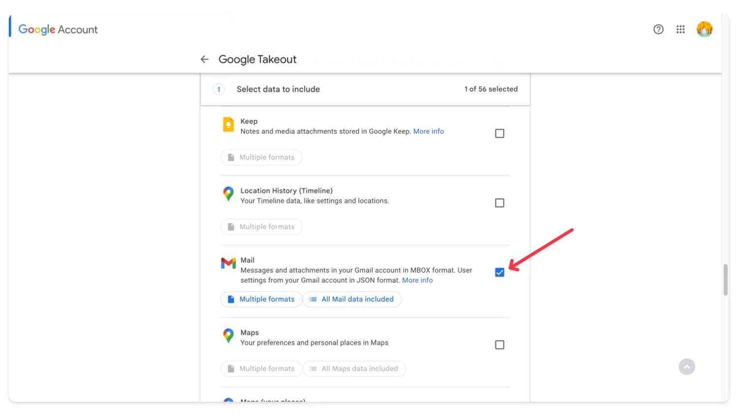
Task: Click "Your preferences and personal places in Maps"
Action: [x=314, y=343]
